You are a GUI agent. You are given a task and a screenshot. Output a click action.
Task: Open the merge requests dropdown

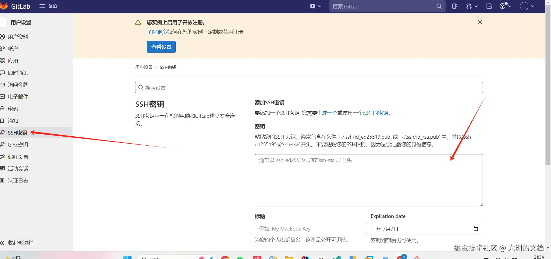[x=472, y=6]
